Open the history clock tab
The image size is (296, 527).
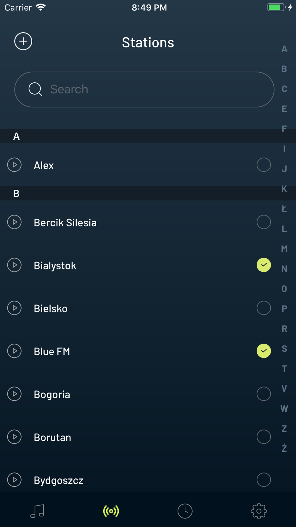(x=185, y=511)
